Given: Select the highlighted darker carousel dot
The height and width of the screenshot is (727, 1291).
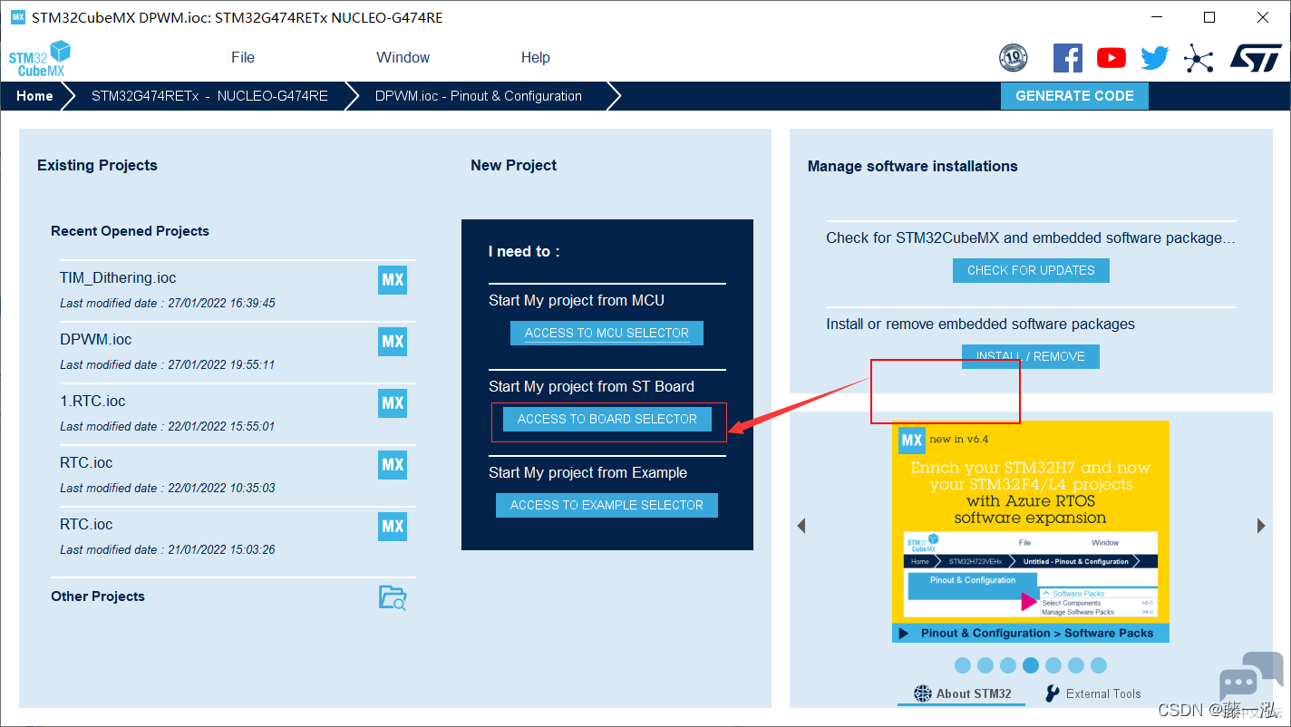Looking at the screenshot, I should (1031, 665).
